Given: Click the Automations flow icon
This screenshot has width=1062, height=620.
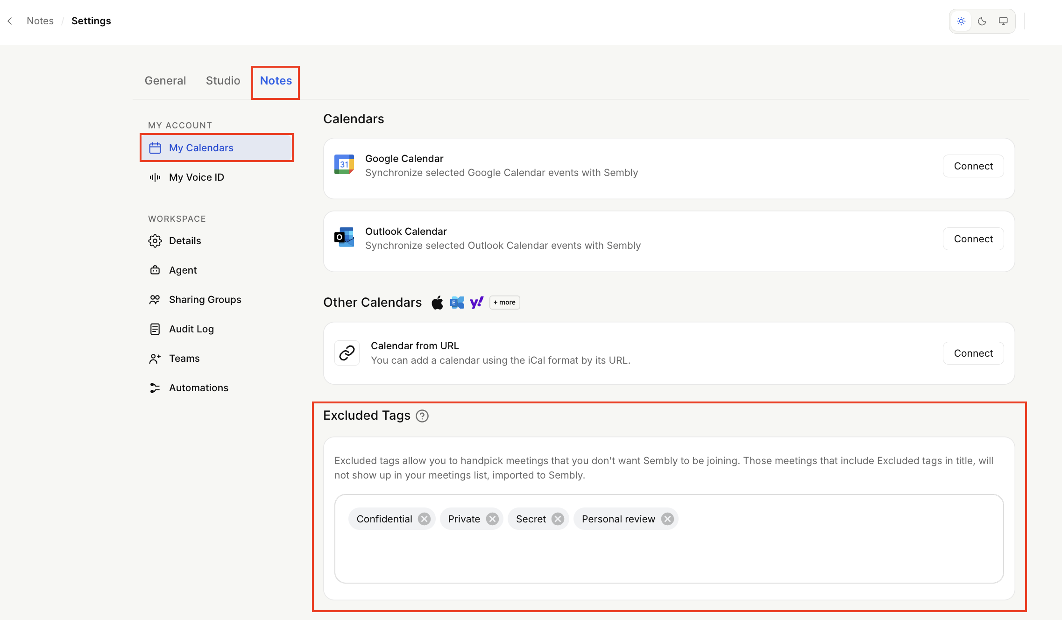Looking at the screenshot, I should [x=155, y=388].
